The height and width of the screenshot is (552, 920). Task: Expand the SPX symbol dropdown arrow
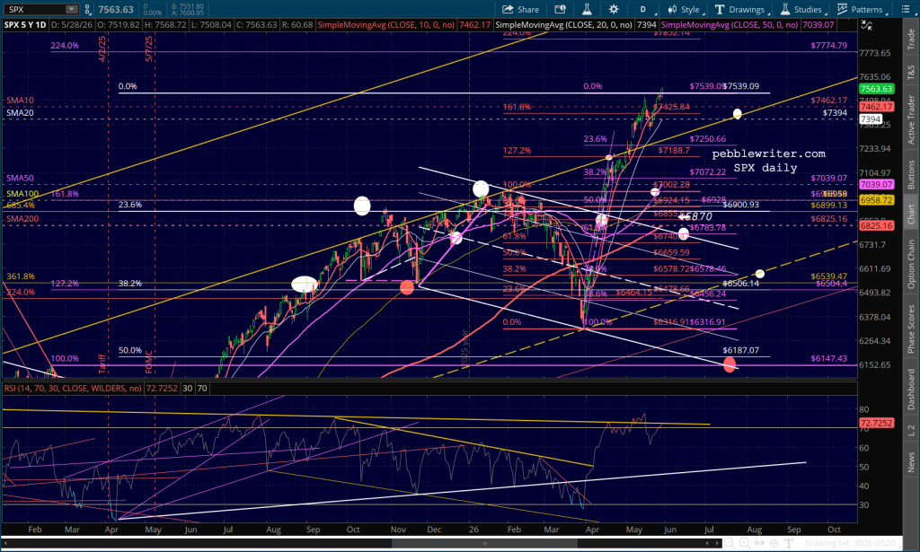(72, 9)
